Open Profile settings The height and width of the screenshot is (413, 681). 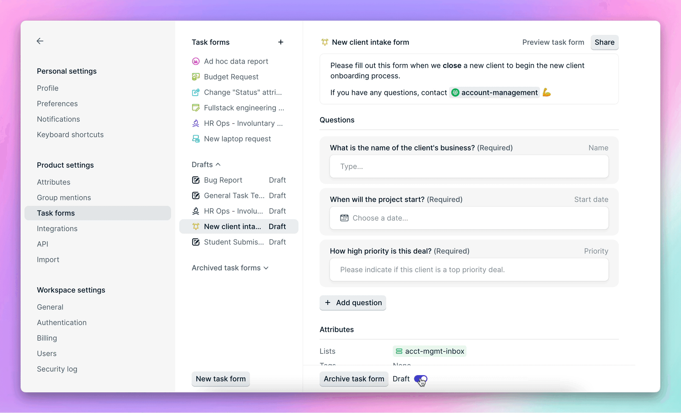[x=47, y=88]
